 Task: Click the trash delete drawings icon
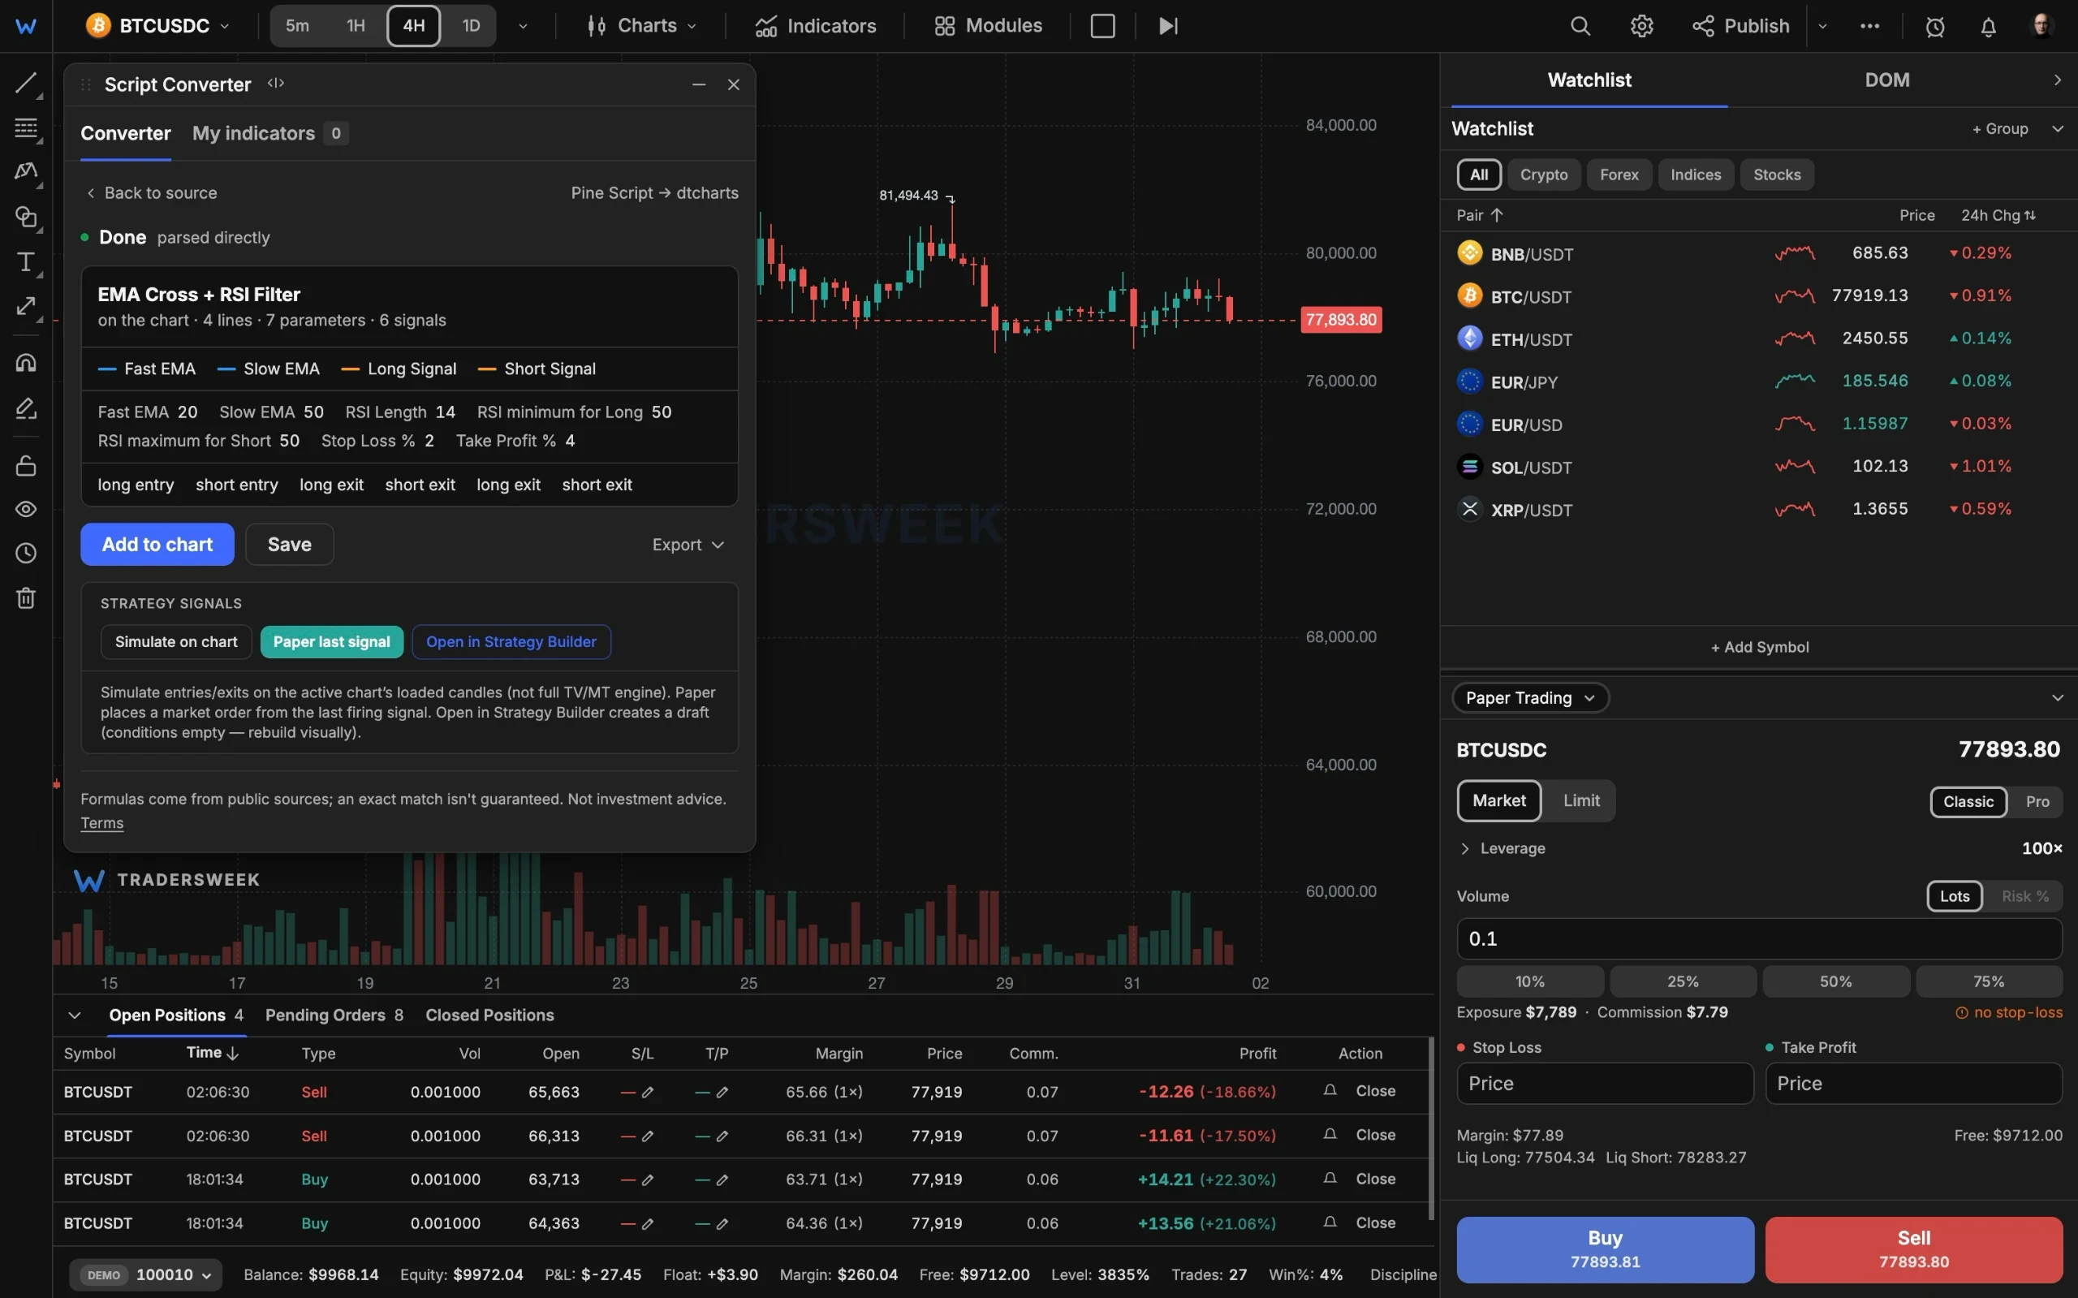click(26, 597)
